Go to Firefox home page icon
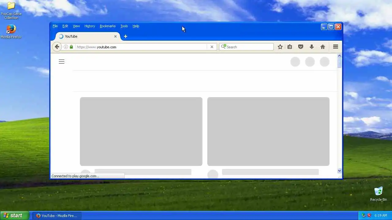This screenshot has height=220, width=392. [323, 47]
